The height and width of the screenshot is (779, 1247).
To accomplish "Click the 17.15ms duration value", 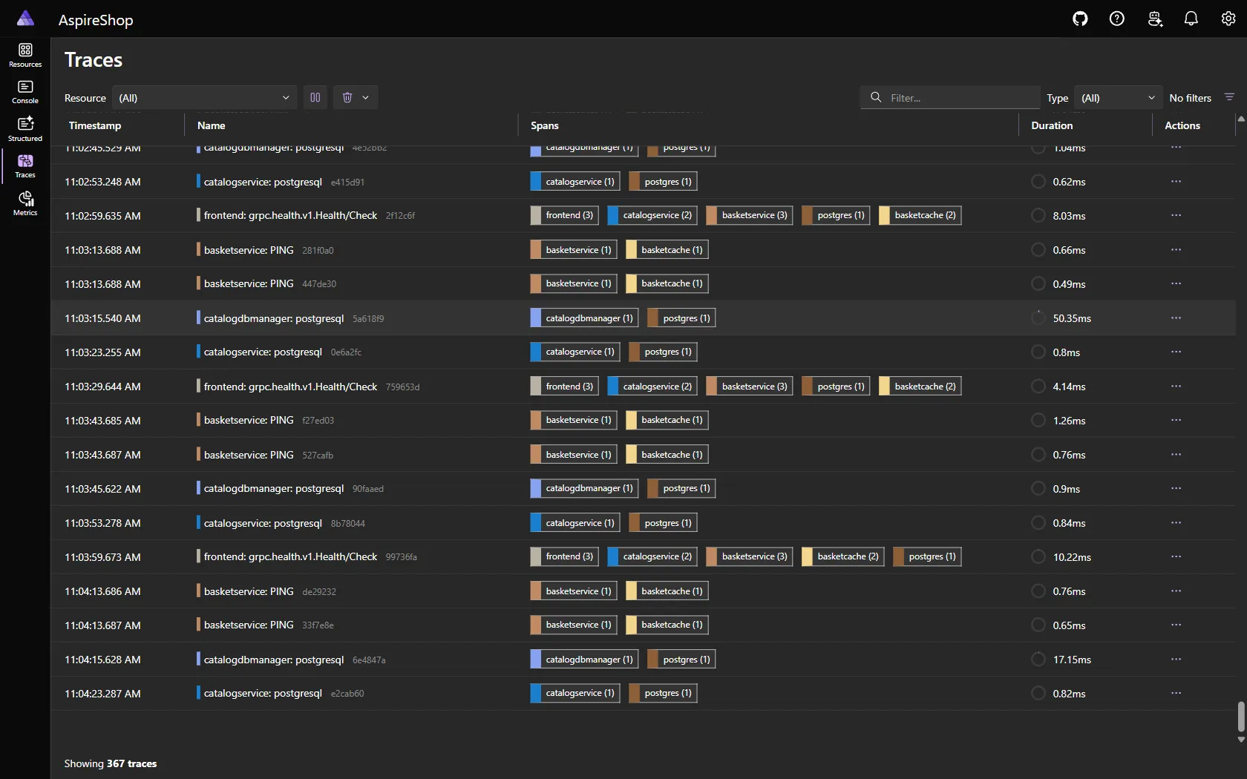I will 1071,660.
